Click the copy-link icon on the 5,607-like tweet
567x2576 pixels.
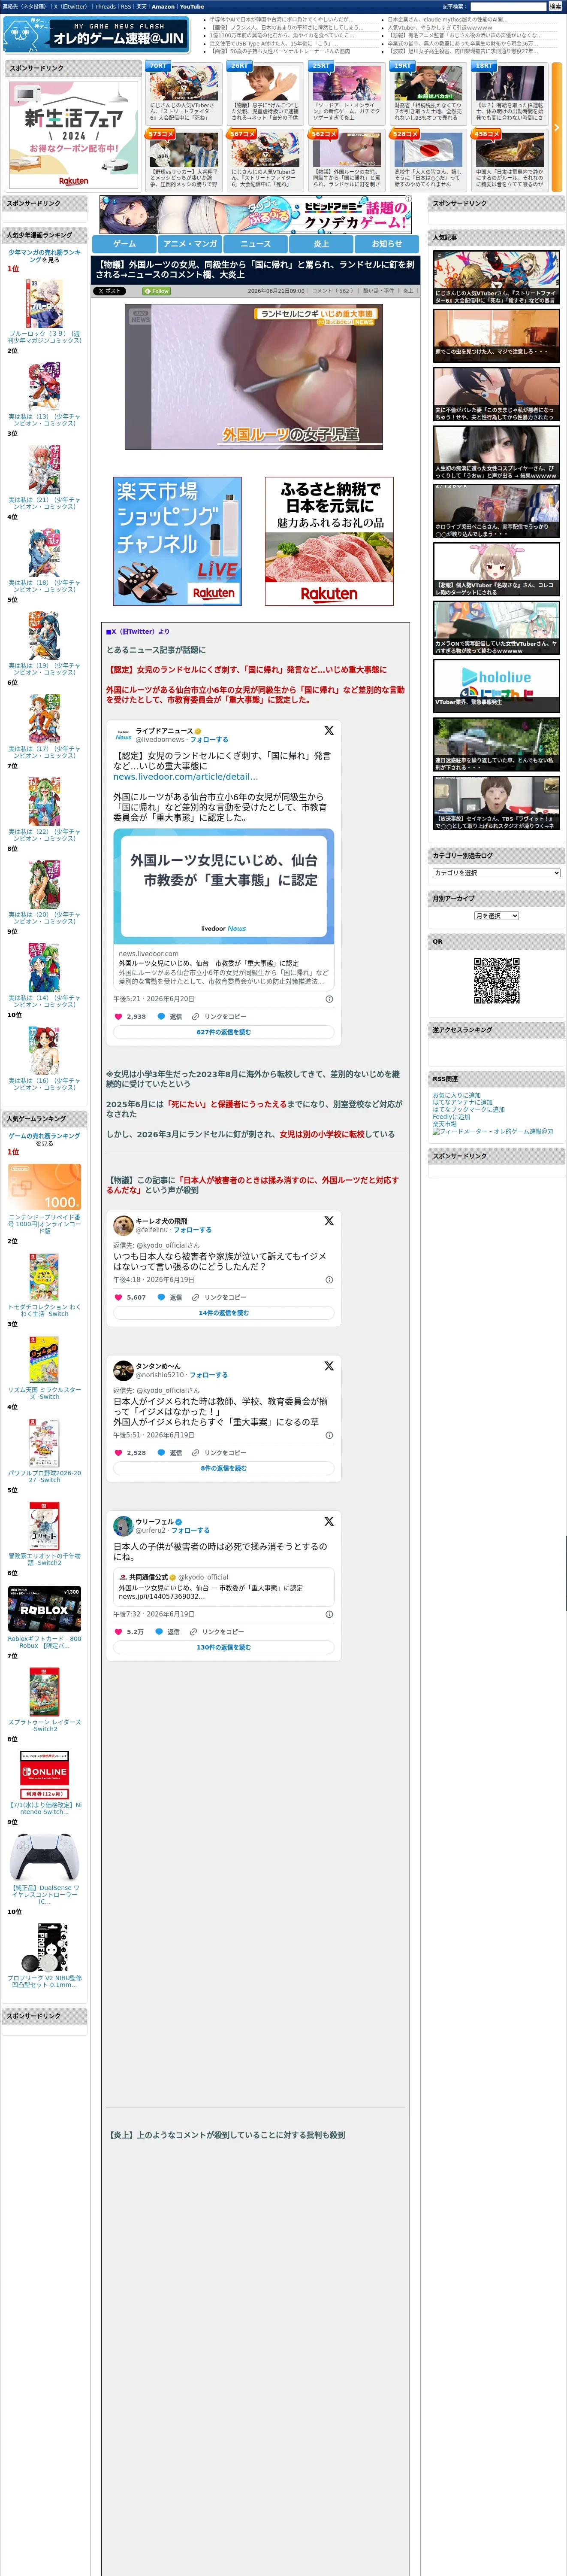click(196, 1297)
